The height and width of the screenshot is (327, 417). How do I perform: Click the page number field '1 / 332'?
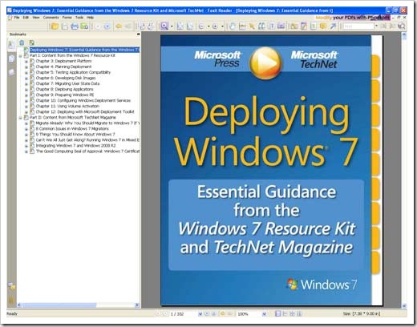(x=183, y=314)
